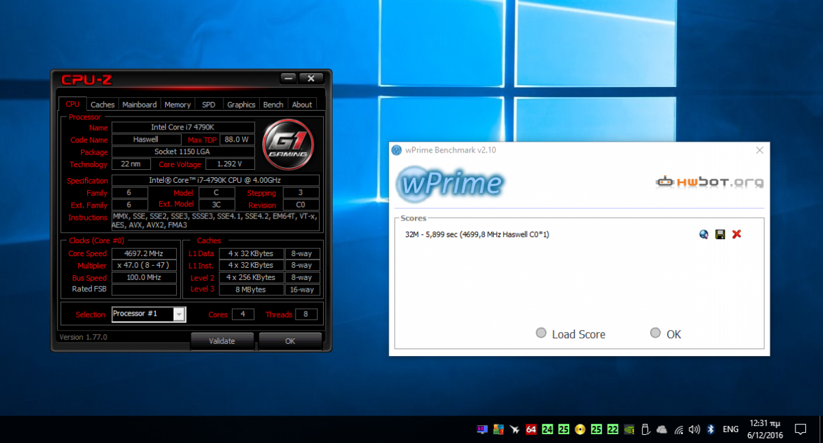
Task: Click the Specification field 'Intel Core i7-4790K CPU @ 4.00GHz'
Action: (x=215, y=181)
